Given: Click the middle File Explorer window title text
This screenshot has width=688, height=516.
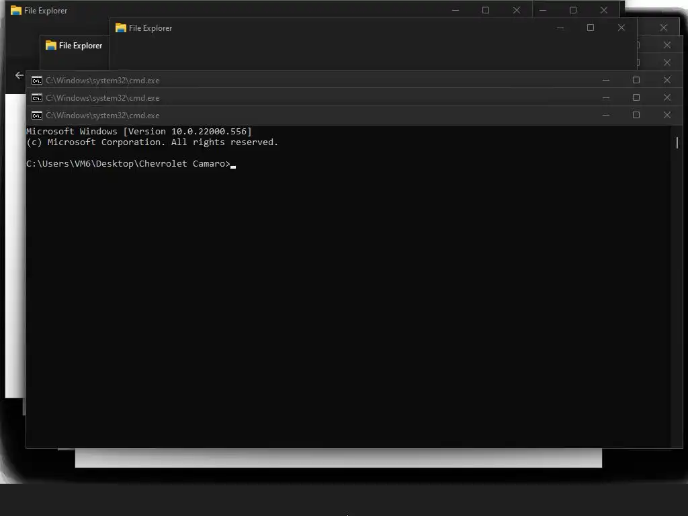Looking at the screenshot, I should click(x=150, y=28).
